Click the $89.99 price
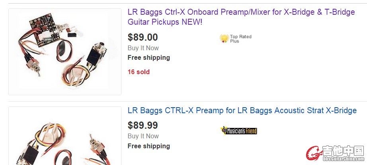The image size is (367, 165). point(143,126)
